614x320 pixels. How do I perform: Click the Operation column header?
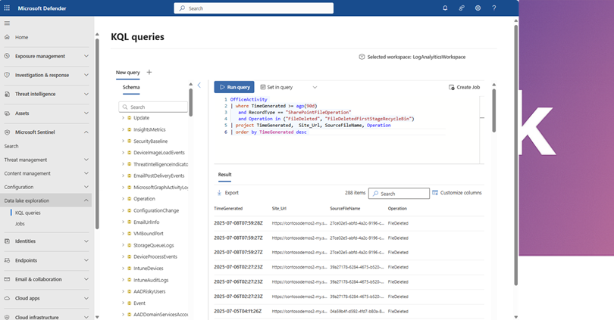pyautogui.click(x=397, y=209)
